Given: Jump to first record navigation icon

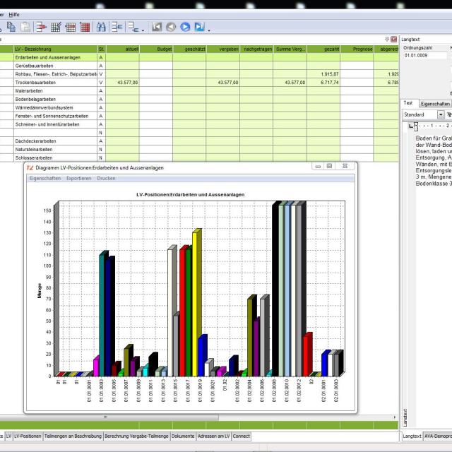Looking at the screenshot, I should (x=157, y=27).
